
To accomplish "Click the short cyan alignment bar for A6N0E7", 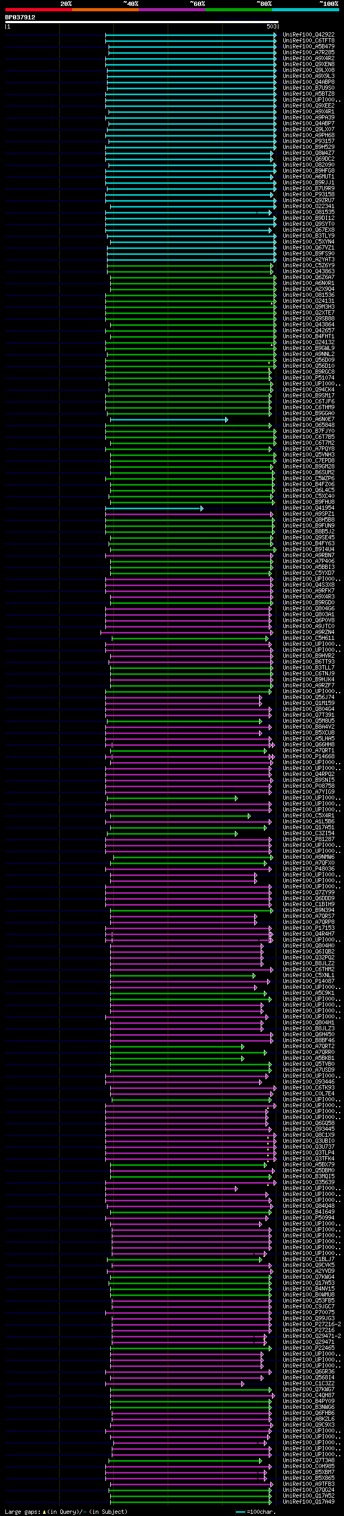I will coord(169,419).
